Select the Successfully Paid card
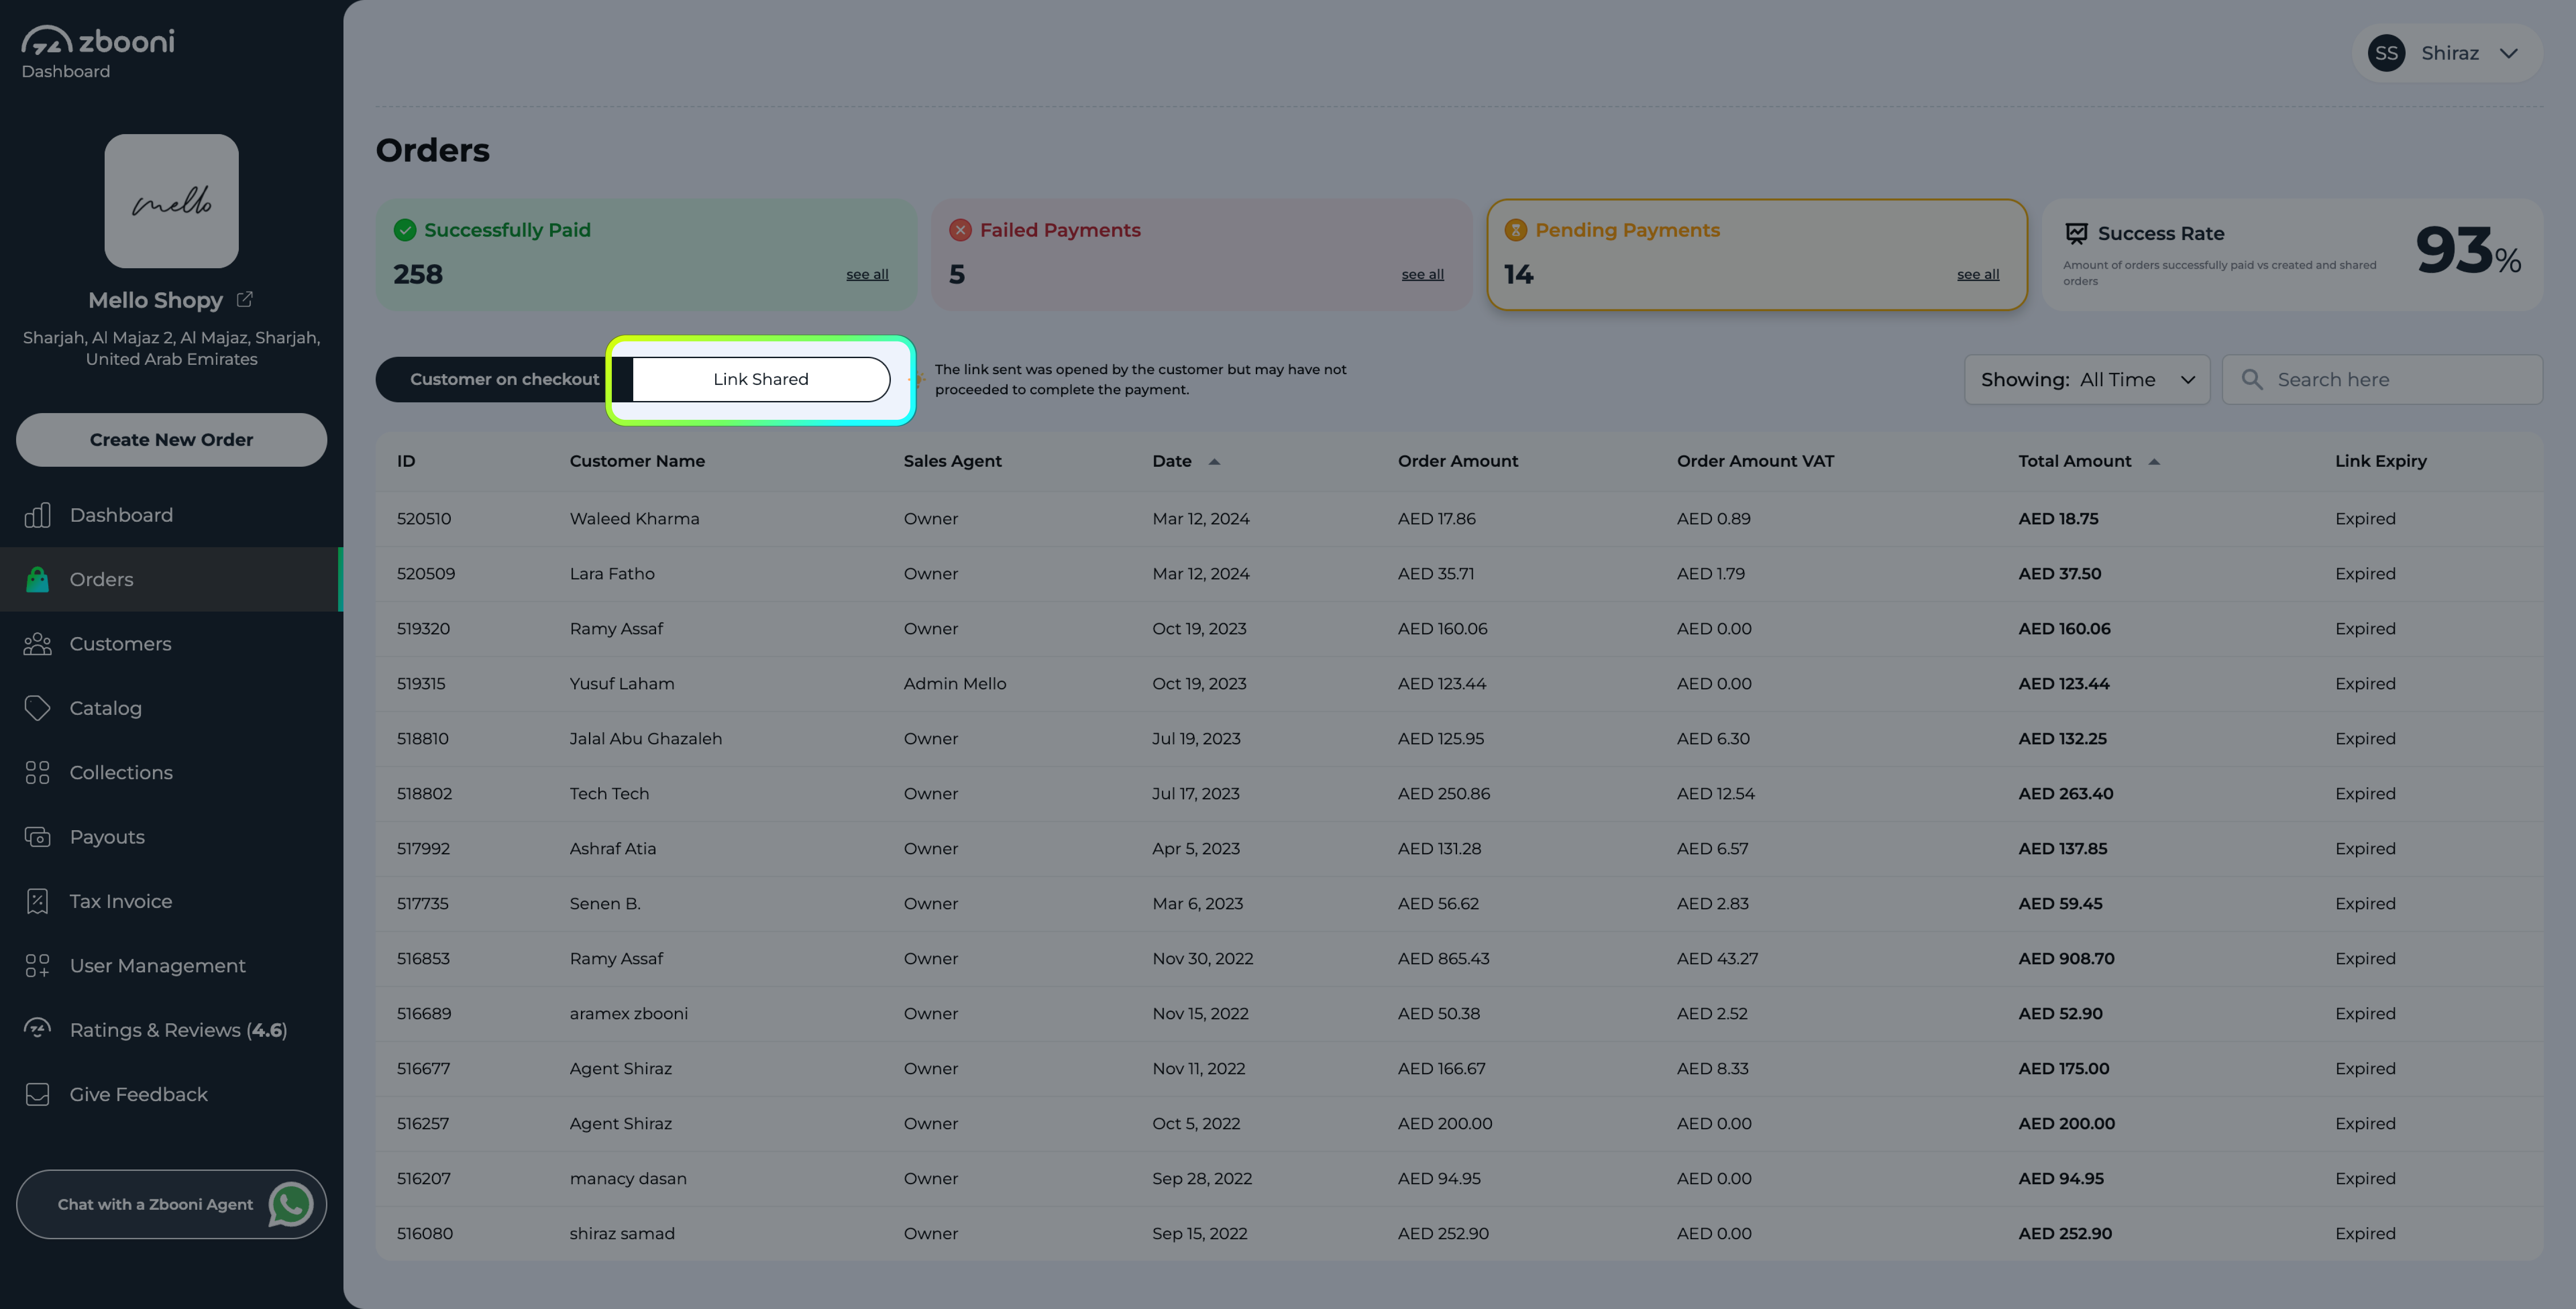 (x=646, y=255)
